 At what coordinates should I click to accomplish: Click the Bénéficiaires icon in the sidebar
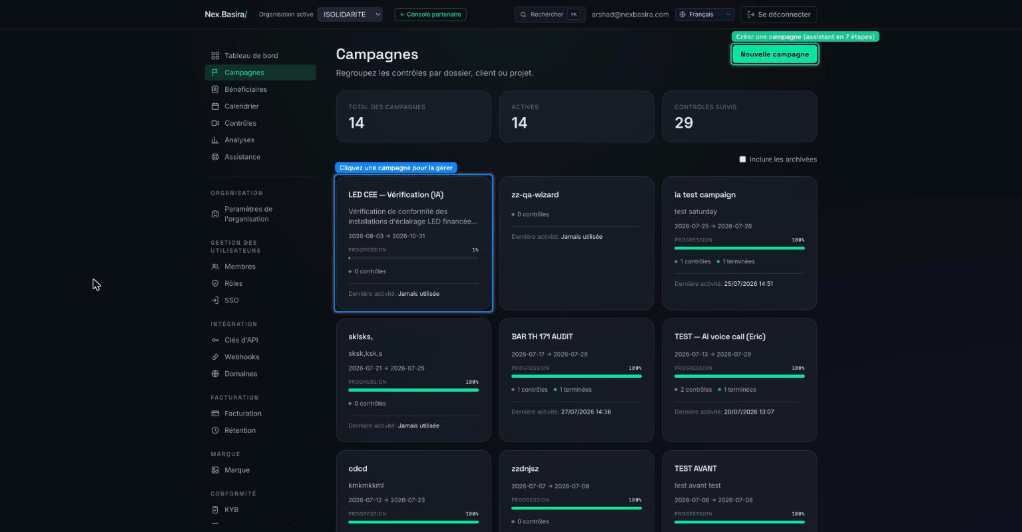[x=215, y=89]
